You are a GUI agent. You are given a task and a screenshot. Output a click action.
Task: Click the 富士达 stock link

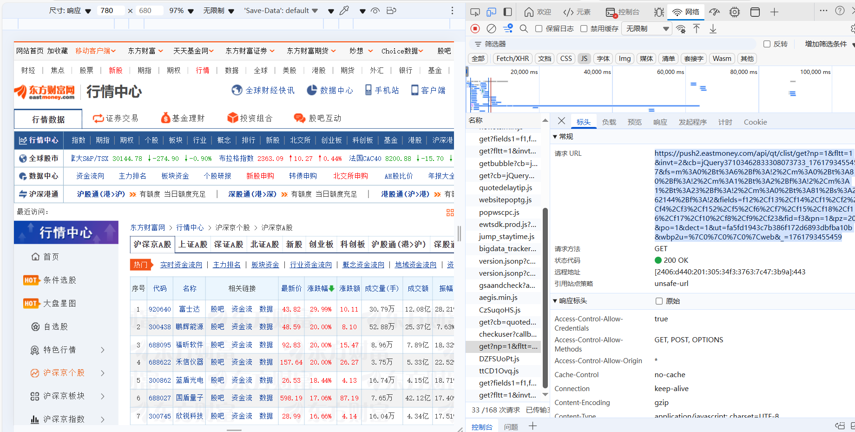[189, 308]
